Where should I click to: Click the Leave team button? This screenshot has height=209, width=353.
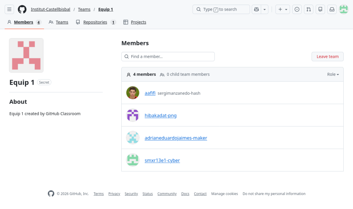327,56
